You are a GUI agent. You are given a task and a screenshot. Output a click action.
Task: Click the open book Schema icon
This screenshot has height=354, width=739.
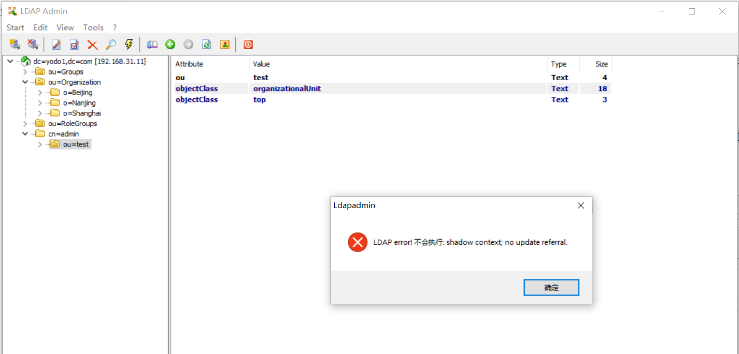point(152,45)
